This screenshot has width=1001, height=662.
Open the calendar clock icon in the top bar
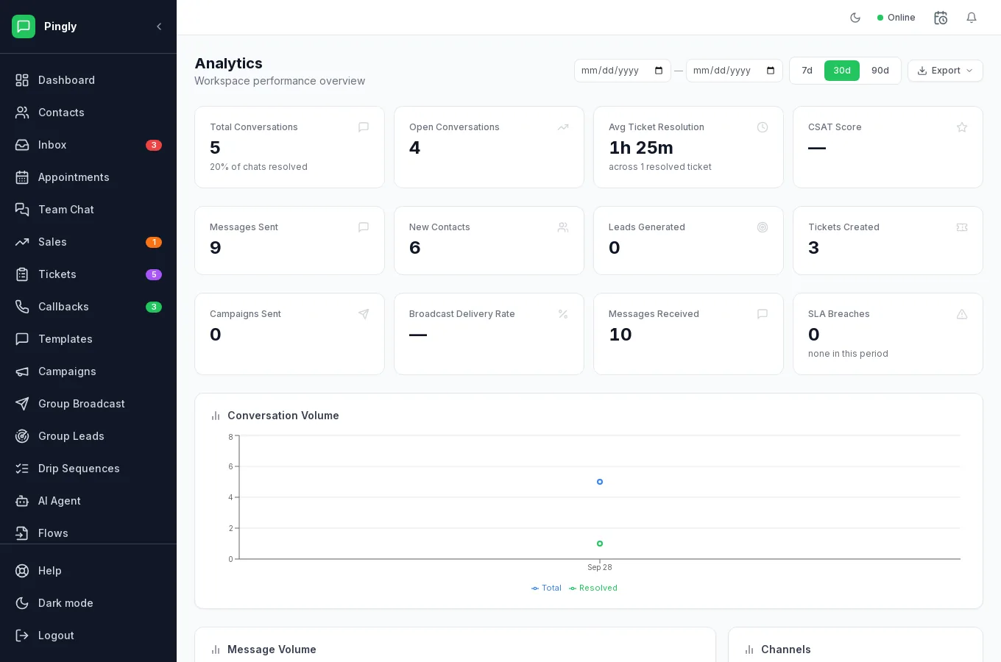point(941,18)
